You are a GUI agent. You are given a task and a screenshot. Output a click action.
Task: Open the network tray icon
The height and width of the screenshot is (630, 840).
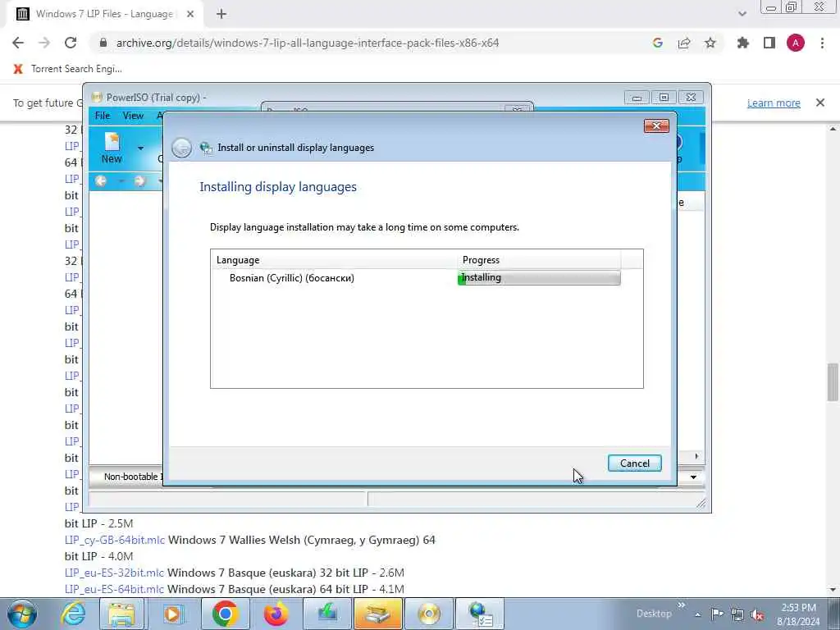(737, 614)
